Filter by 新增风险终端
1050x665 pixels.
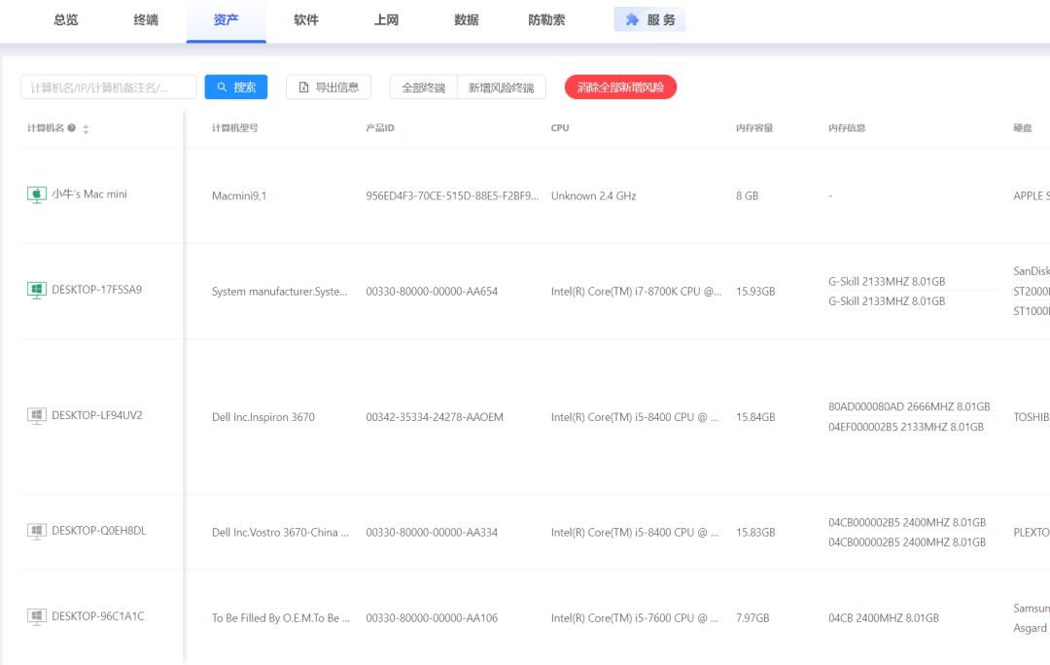pos(501,87)
